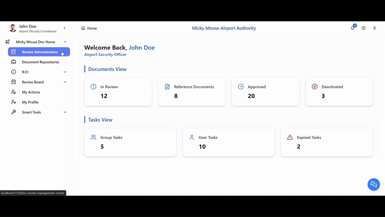
Task: Click the Reference Documents label
Action: [x=194, y=87]
